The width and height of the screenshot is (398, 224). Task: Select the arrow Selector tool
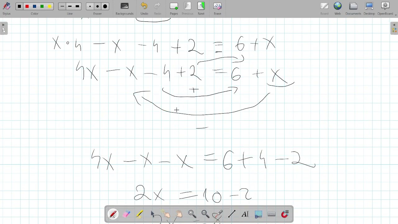[x=153, y=214]
